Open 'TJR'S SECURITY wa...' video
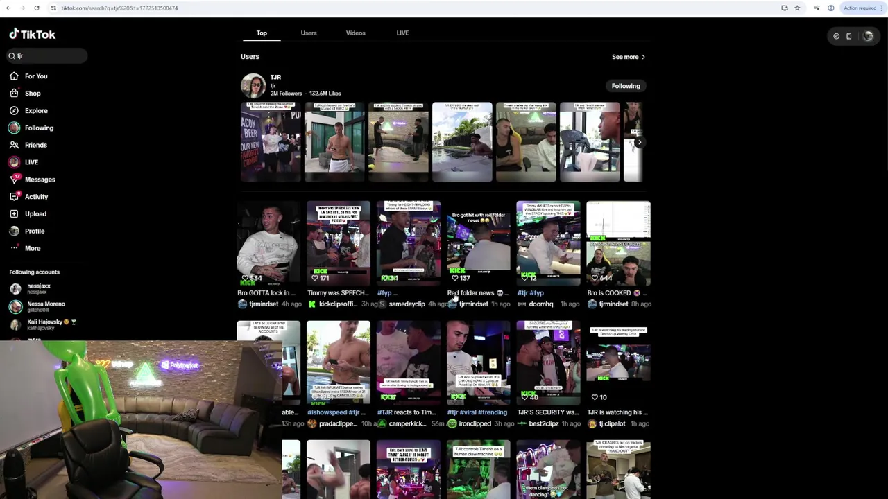 coord(548,362)
